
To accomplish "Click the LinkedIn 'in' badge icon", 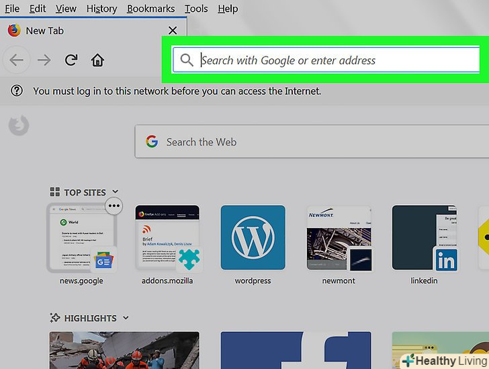I will [x=446, y=259].
